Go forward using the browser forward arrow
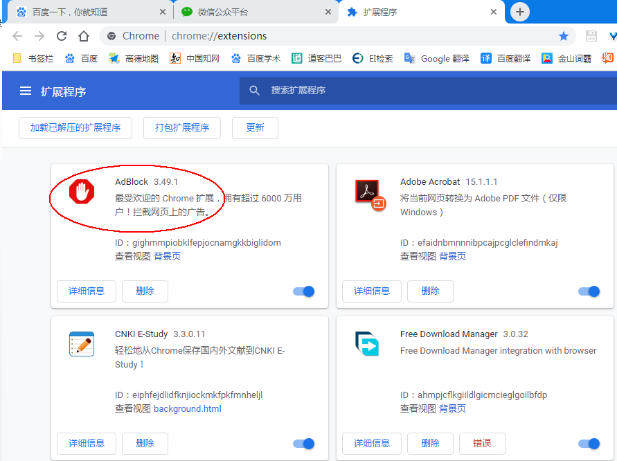The image size is (617, 461). [x=39, y=36]
